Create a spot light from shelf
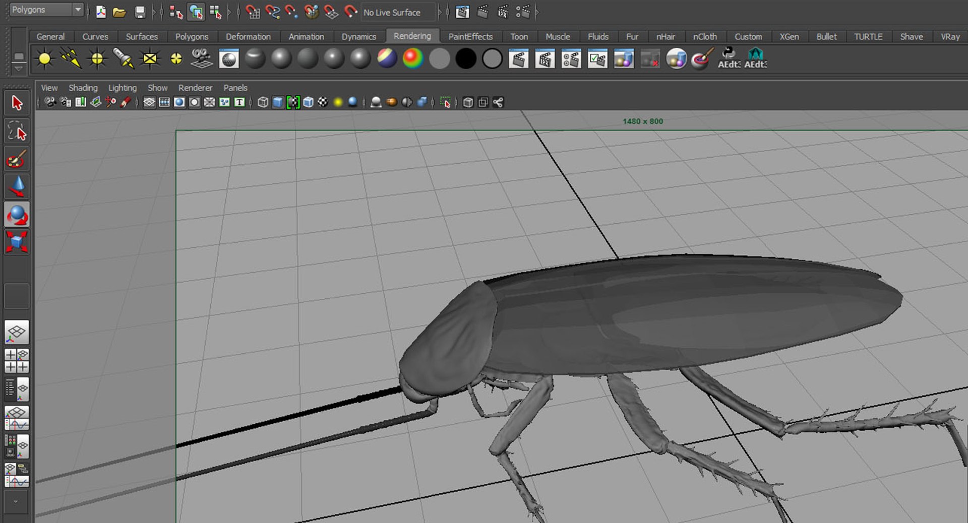 tap(123, 59)
